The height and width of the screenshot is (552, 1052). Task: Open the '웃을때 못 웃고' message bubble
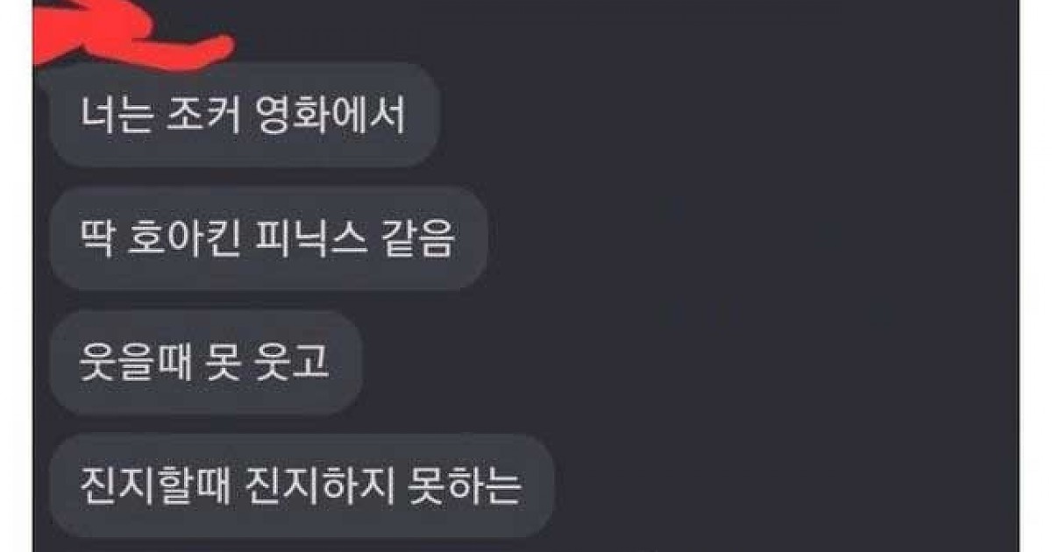pyautogui.click(x=205, y=362)
